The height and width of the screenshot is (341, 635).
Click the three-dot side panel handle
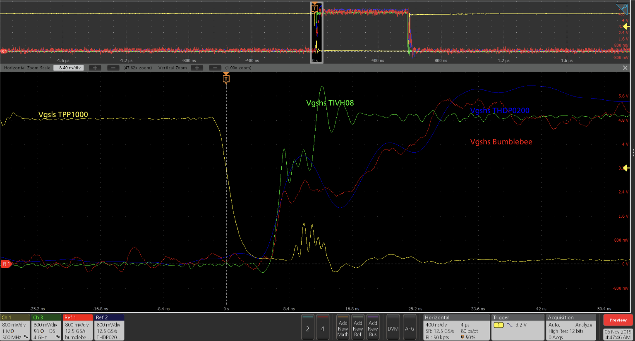633,153
